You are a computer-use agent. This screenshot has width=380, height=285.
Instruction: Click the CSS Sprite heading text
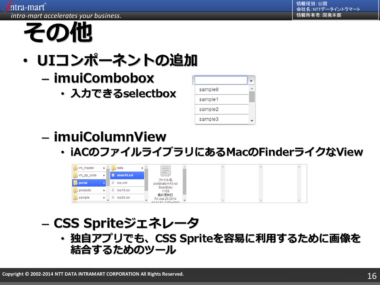(126, 223)
